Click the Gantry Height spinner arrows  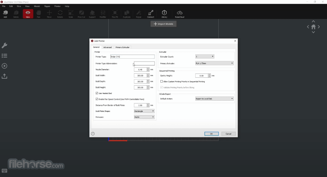click(x=209, y=76)
